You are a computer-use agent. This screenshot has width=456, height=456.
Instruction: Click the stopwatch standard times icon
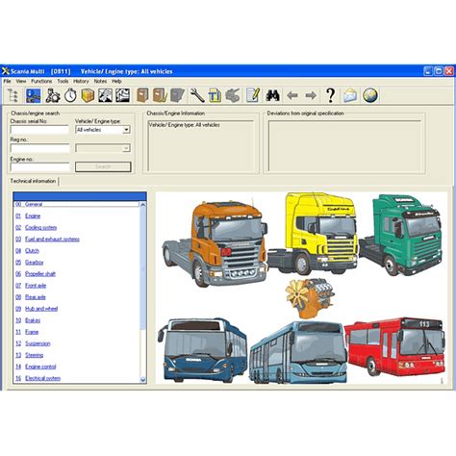click(70, 95)
